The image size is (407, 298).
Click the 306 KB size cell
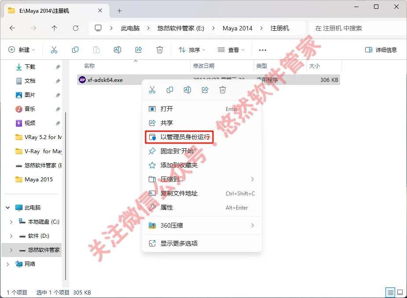pos(329,80)
